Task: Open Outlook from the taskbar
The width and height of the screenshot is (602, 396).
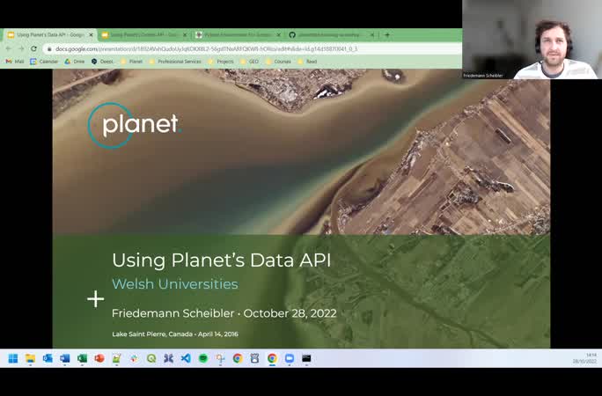Action: pos(48,358)
